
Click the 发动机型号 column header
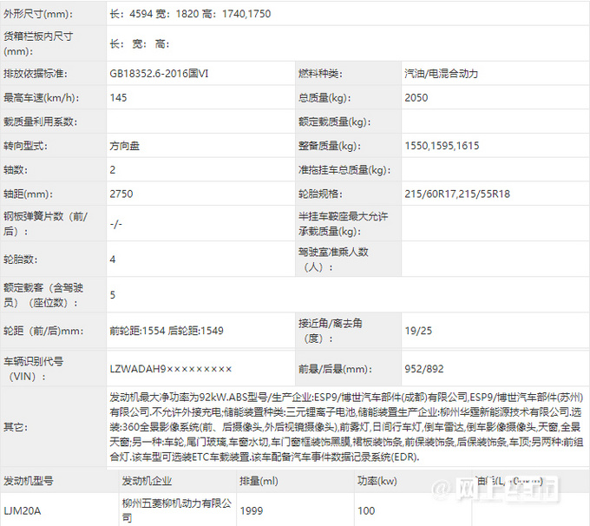click(x=29, y=481)
